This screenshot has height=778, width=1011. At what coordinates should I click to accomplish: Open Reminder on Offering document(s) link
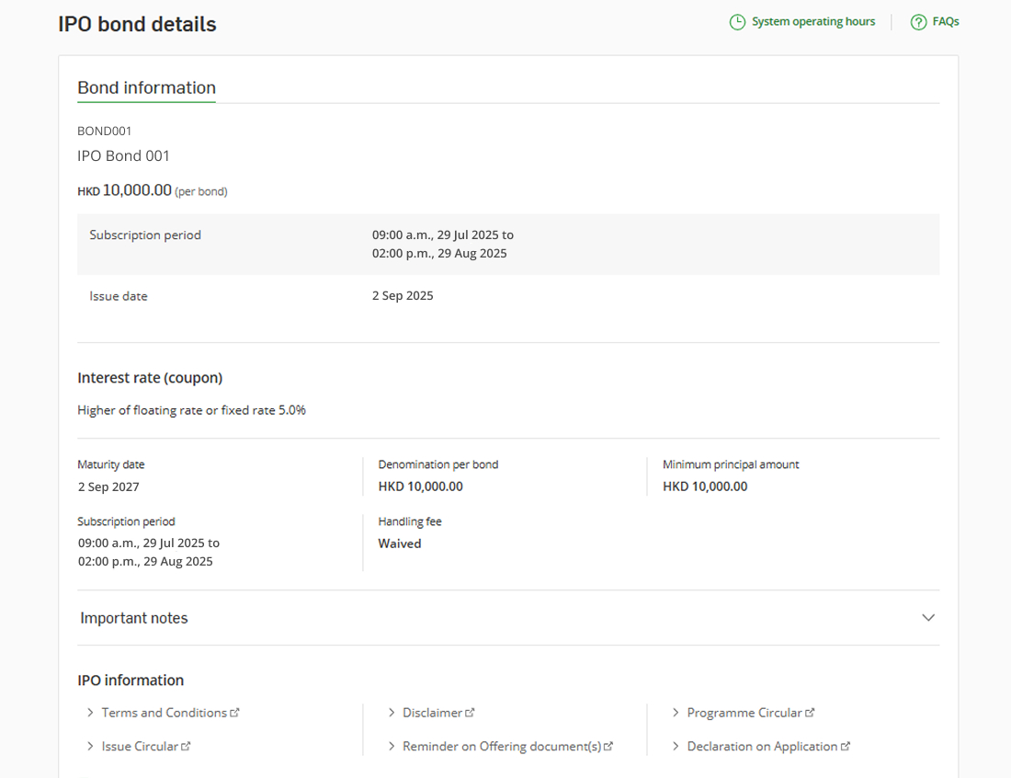pos(502,747)
